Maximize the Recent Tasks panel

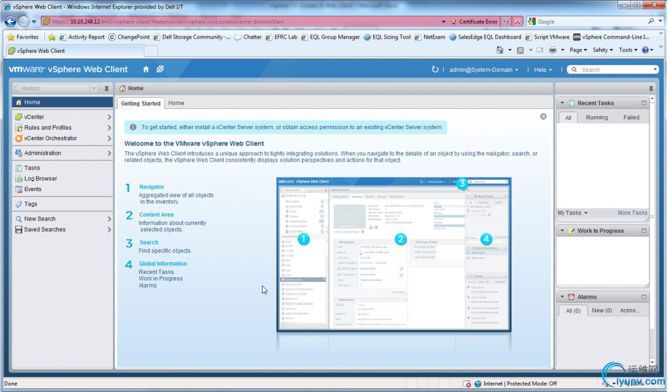coord(644,103)
